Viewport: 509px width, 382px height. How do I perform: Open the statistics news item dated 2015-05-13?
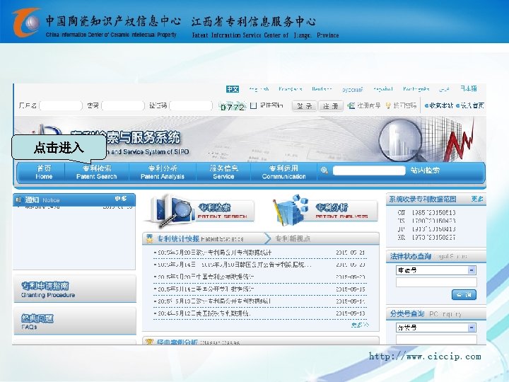pos(259,313)
